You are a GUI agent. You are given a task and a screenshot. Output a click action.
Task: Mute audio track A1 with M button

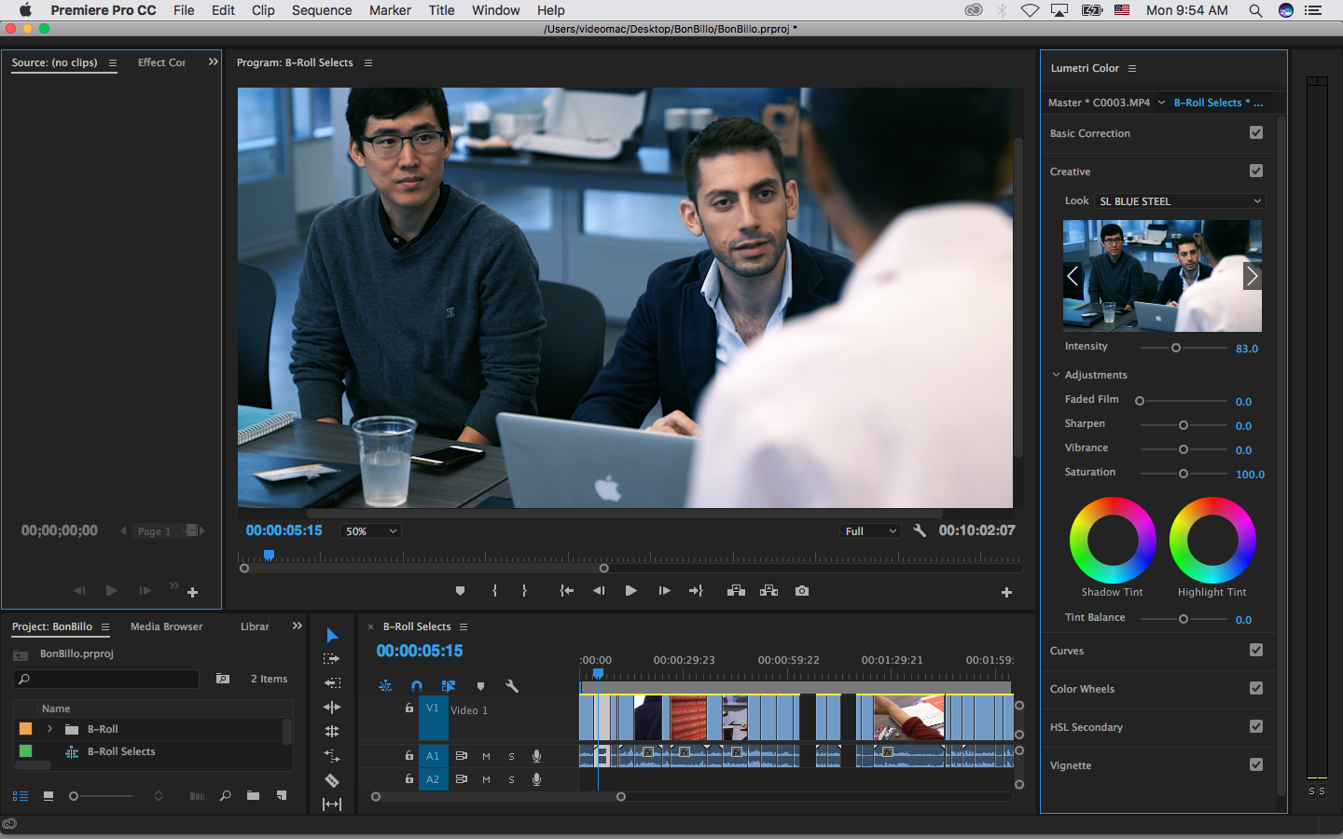(486, 756)
